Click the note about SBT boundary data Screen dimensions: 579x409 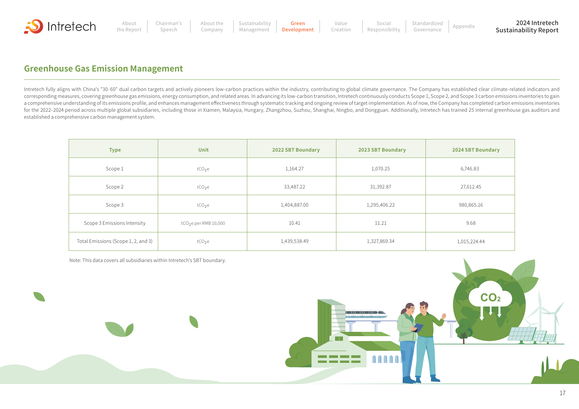point(148,260)
